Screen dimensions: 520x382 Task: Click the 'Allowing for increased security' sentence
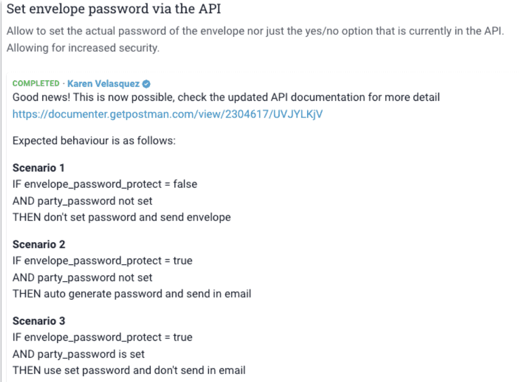click(83, 48)
